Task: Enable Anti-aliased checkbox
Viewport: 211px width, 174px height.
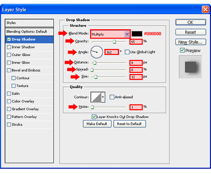Action: [112, 97]
